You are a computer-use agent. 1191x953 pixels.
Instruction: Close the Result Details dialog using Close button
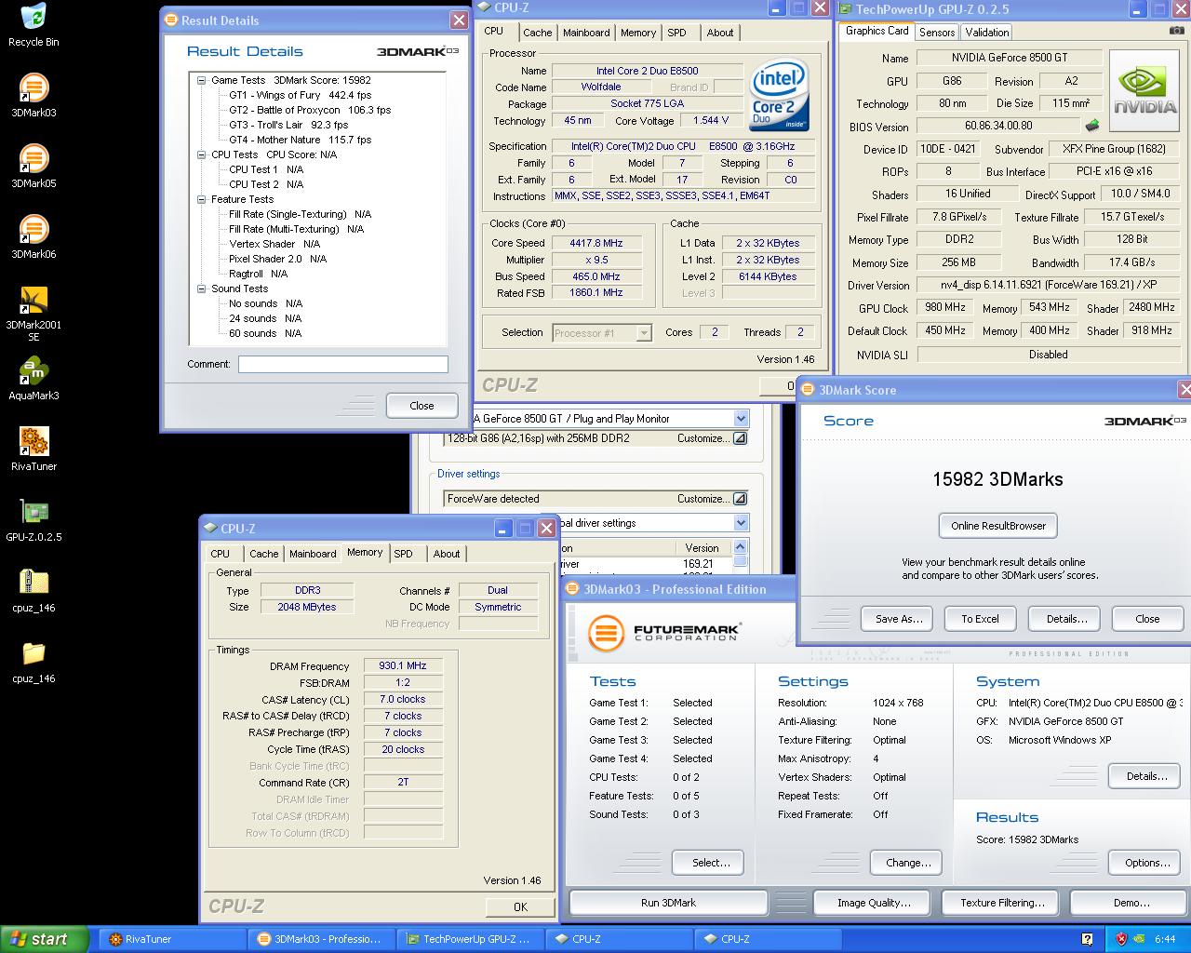(x=422, y=406)
